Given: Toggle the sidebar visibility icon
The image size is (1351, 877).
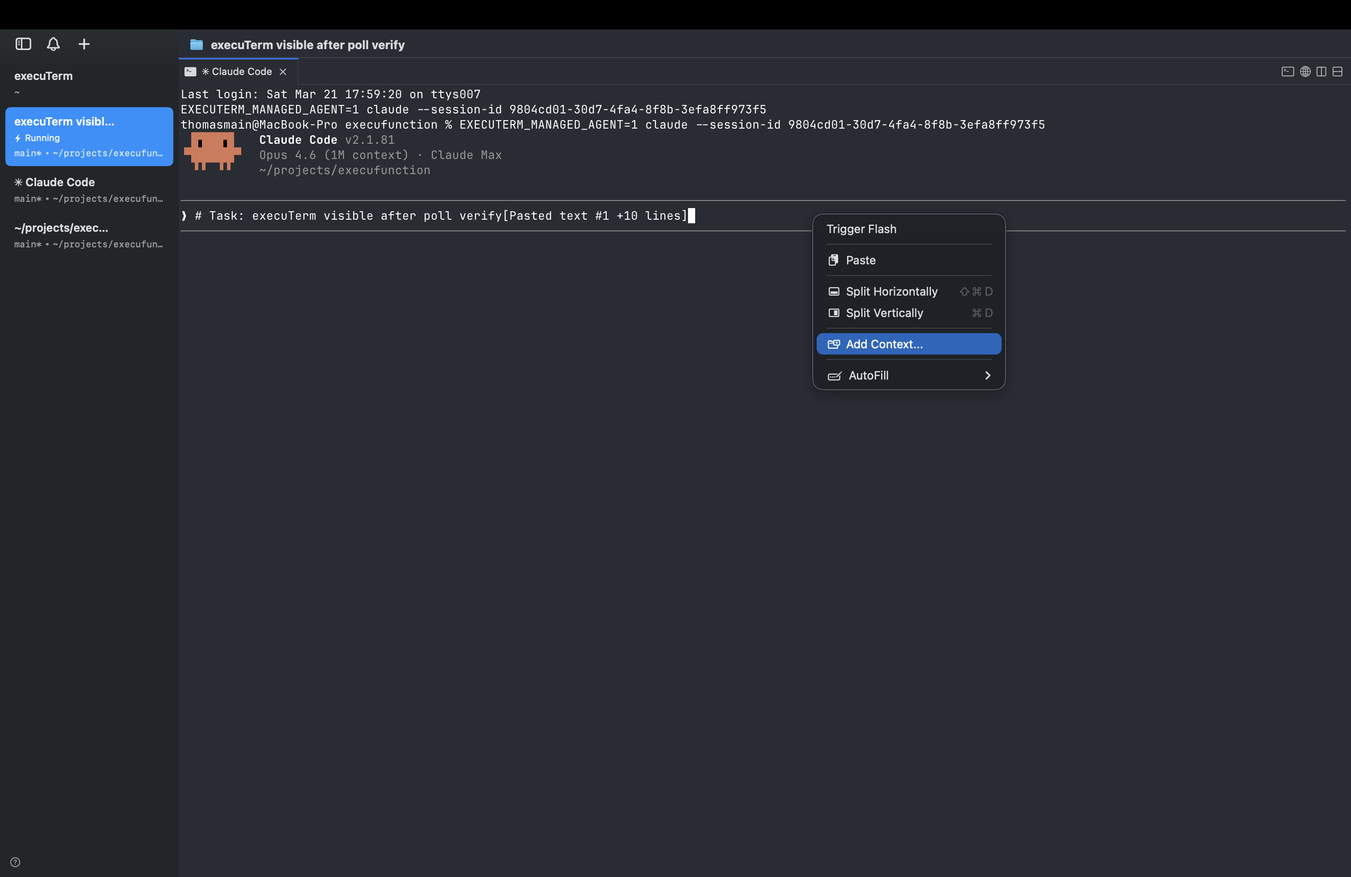Looking at the screenshot, I should pyautogui.click(x=23, y=44).
